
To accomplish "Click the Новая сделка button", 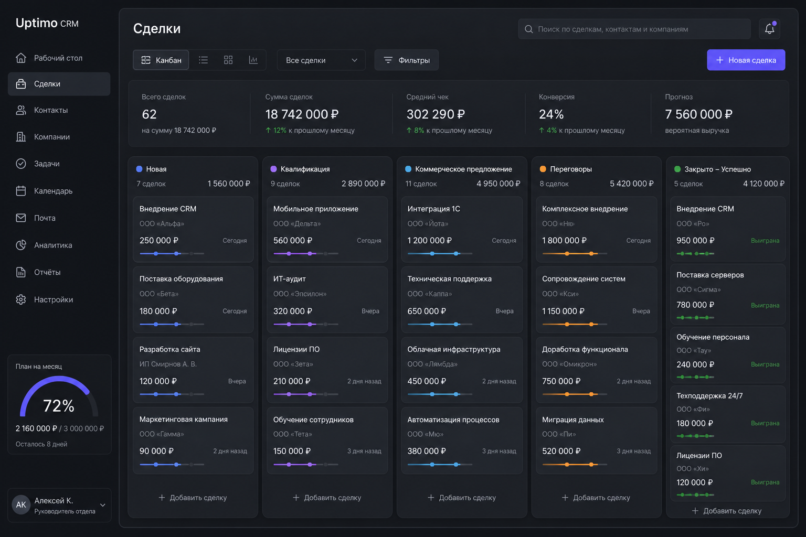I will [x=746, y=60].
